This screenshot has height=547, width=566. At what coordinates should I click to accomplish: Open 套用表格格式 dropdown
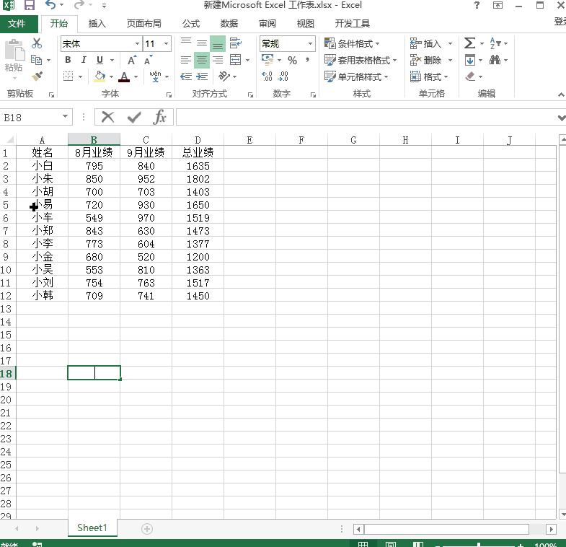tap(361, 60)
